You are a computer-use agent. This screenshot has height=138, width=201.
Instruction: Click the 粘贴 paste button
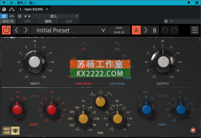[69, 21]
